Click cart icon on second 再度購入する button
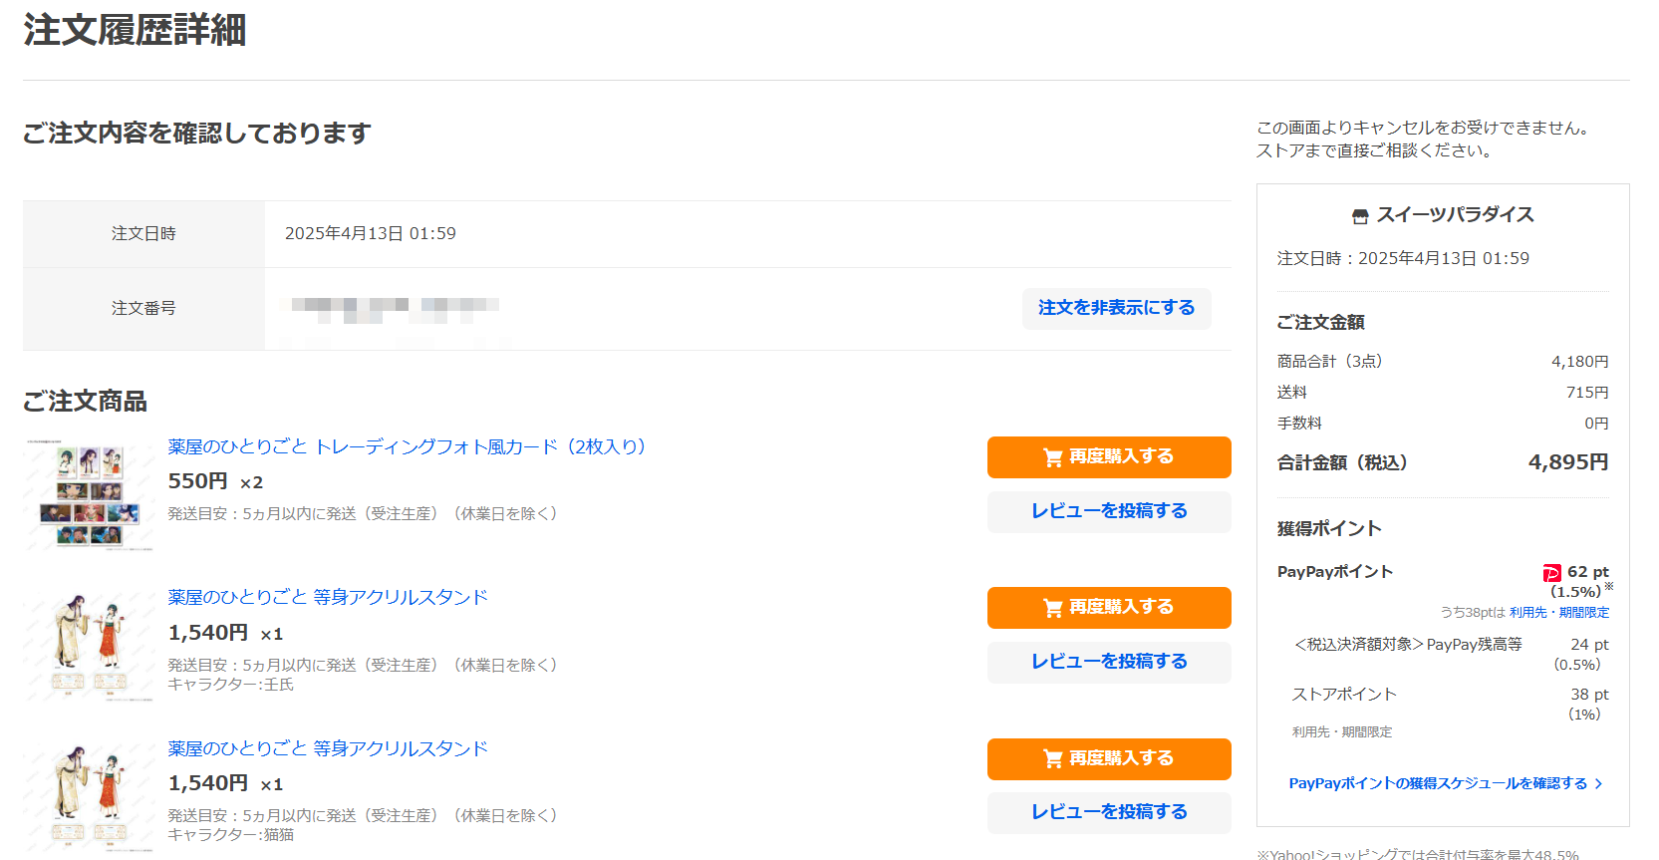Viewport: 1659px width, 860px height. pos(1052,608)
